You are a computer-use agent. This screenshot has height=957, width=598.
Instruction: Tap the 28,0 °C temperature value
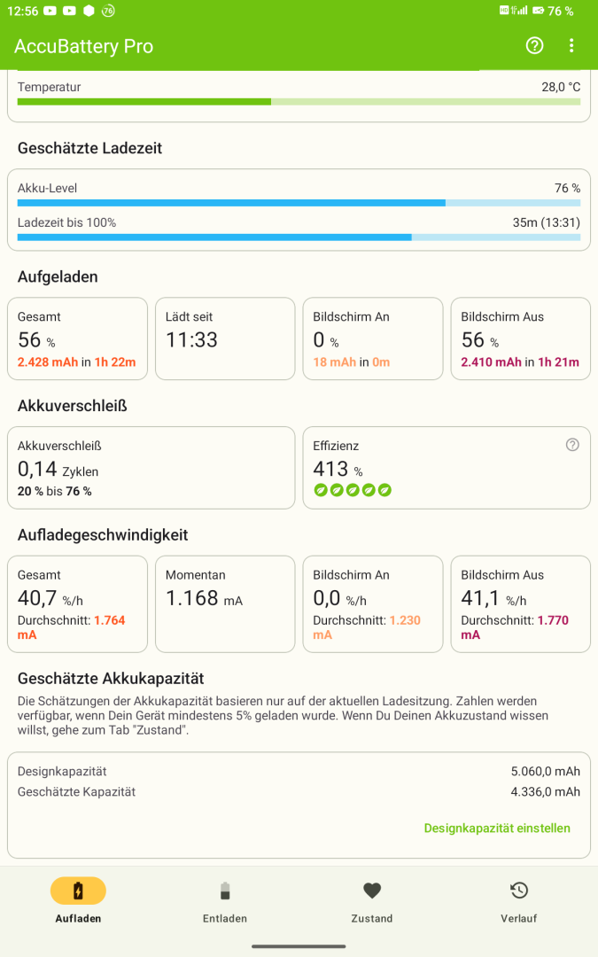point(561,87)
